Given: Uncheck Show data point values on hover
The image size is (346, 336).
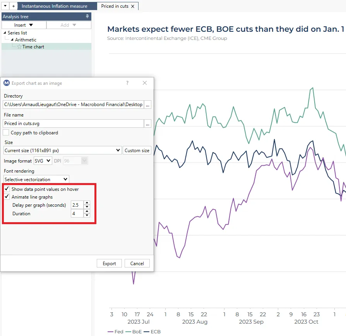Looking at the screenshot, I should click(x=7, y=189).
